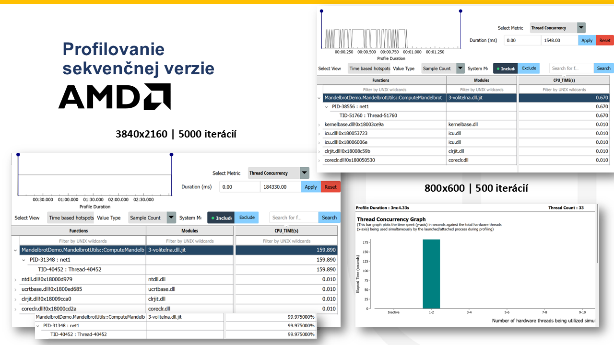Click the start marker on the 1548 ms profile timeline
Viewport: 614px width, 345px height.
click(x=321, y=11)
